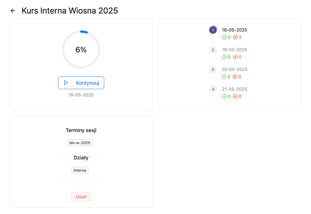Delete the course with Usuń button
This screenshot has height=214, width=311.
[81, 196]
